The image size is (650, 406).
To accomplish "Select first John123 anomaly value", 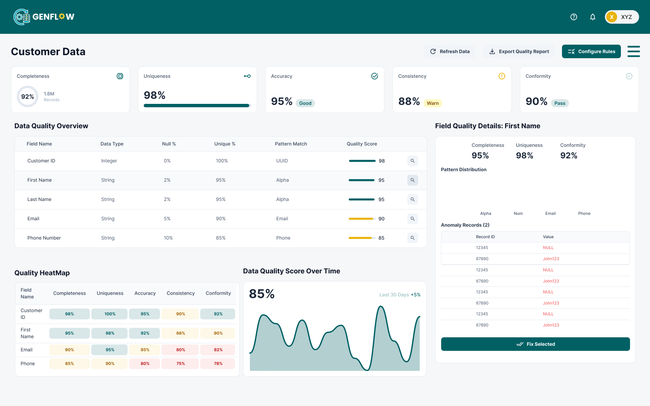I will (551, 259).
